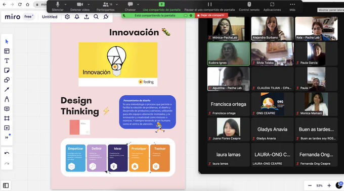Viewport: 344px width, 191px height.
Task: Select Juana Flores Ceapre video tile
Action: [x=228, y=130]
